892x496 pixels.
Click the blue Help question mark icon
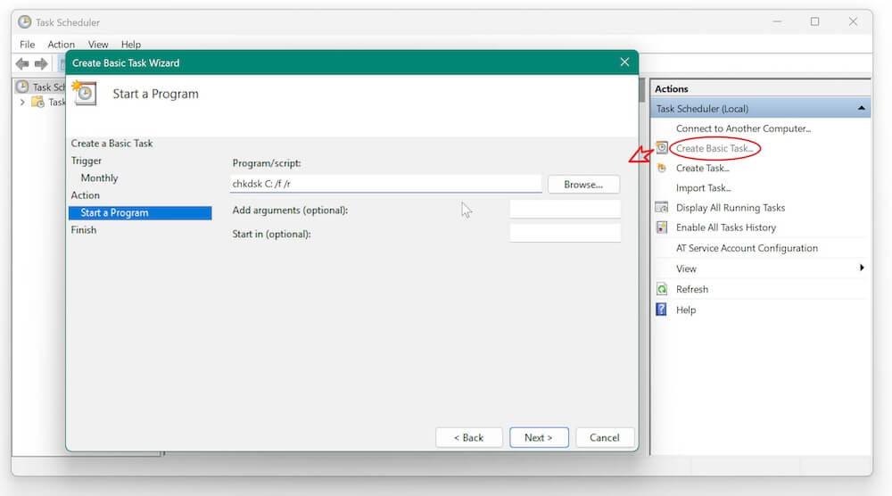coord(661,310)
